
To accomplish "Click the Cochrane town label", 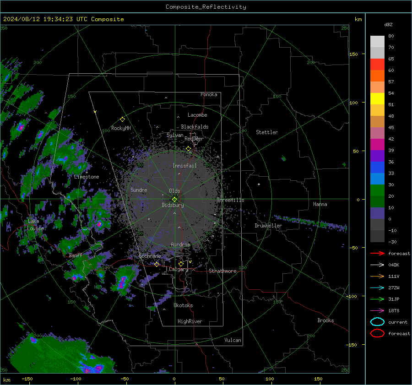I will click(150, 256).
